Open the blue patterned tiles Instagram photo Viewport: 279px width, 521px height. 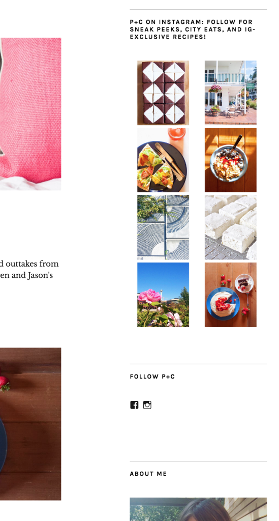pos(163,227)
